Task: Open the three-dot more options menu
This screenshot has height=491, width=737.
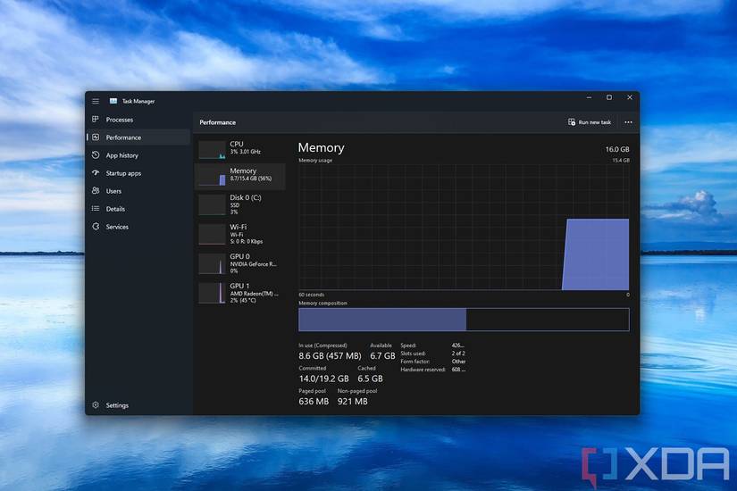Action: [x=628, y=122]
